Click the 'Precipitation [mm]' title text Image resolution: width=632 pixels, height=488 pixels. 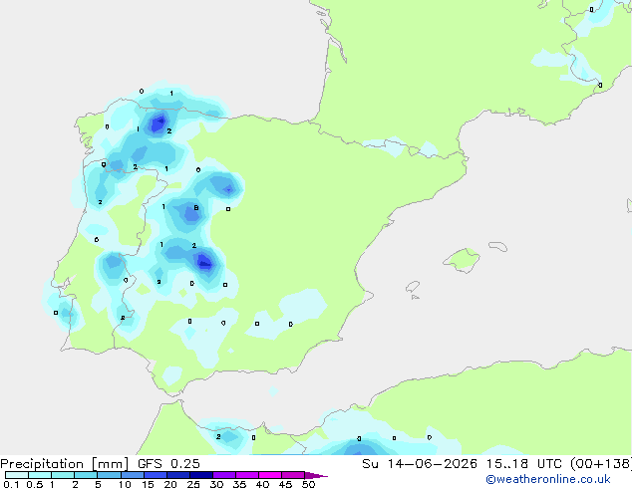[64, 464]
